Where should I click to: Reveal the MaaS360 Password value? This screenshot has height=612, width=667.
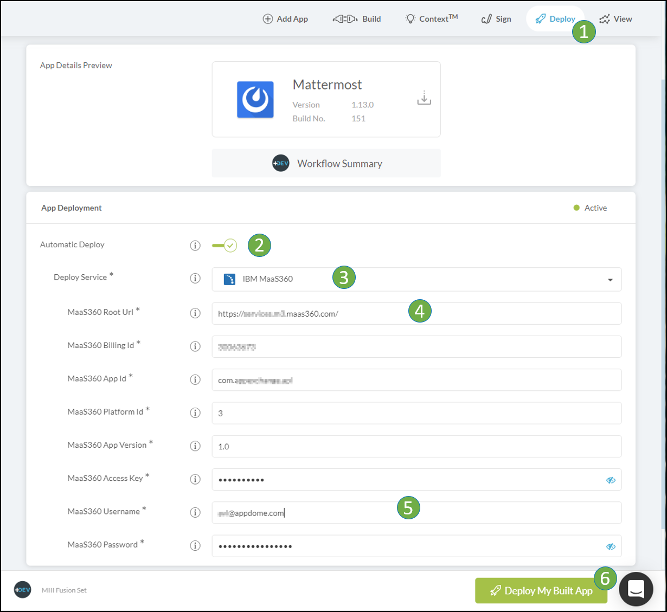point(611,546)
